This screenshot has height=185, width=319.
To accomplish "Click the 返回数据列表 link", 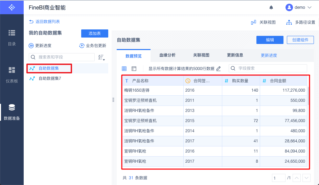I will [x=44, y=22].
